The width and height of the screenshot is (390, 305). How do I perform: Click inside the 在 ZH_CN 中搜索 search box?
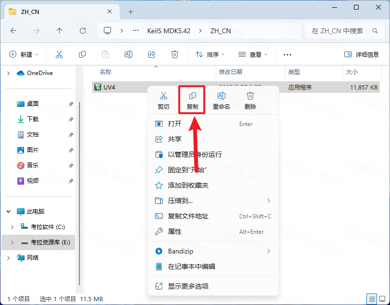(x=338, y=30)
